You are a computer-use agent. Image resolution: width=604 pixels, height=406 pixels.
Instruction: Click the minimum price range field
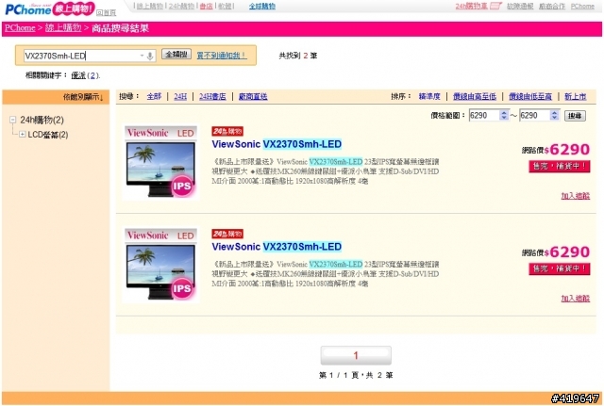(x=484, y=115)
